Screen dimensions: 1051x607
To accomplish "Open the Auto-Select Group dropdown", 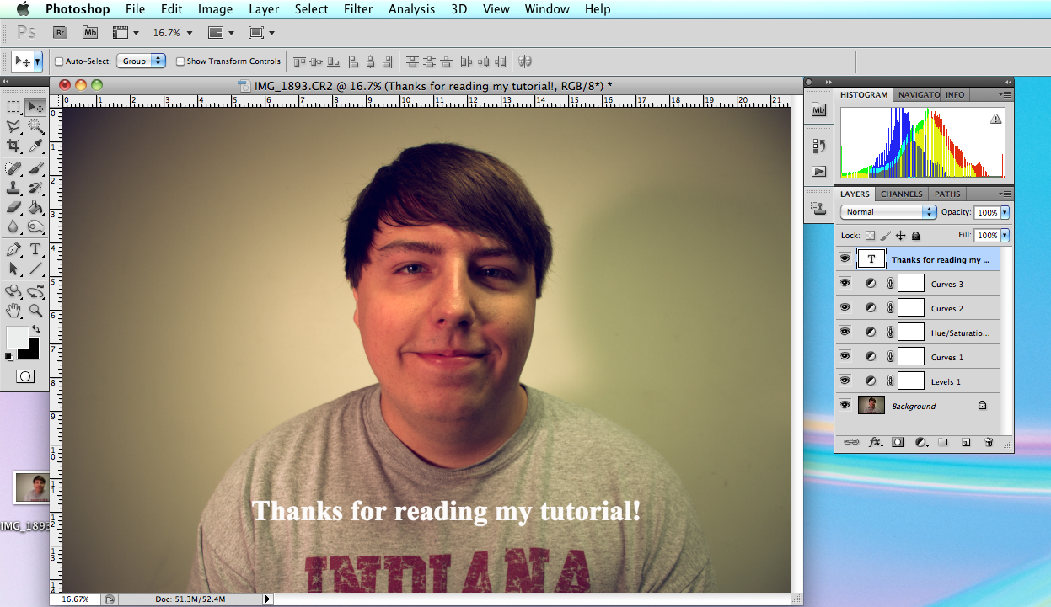I will (141, 61).
